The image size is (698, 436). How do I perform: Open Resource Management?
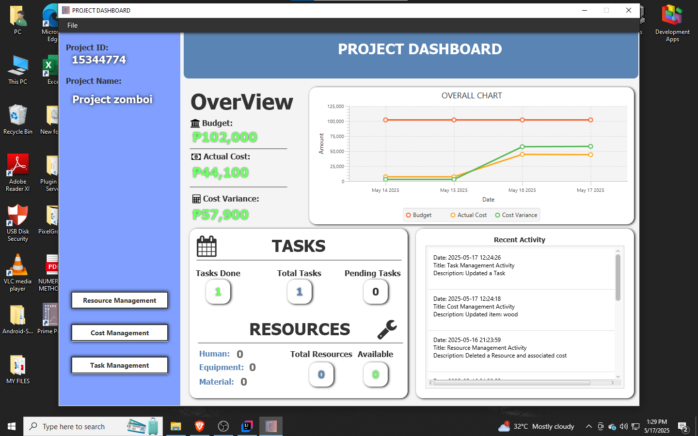pos(120,300)
